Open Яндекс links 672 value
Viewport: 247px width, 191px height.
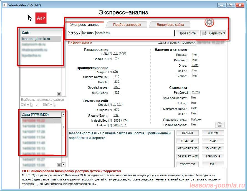pyautogui.click(x=117, y=110)
